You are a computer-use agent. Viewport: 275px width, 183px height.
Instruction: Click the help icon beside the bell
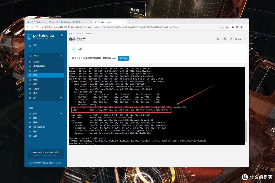pos(225,39)
